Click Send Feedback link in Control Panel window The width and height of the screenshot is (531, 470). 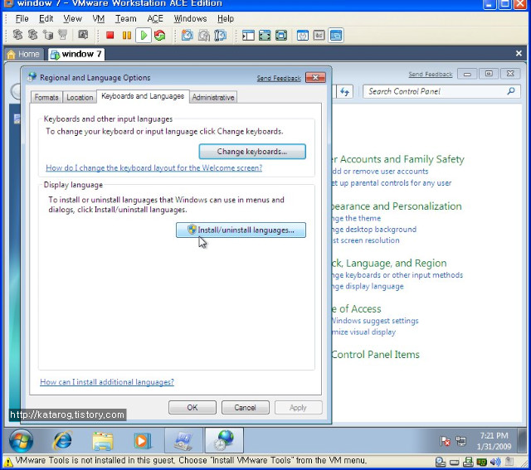[430, 74]
